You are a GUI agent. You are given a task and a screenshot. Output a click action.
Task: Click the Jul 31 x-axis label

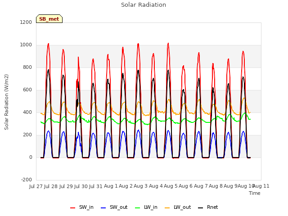[x=96, y=186]
